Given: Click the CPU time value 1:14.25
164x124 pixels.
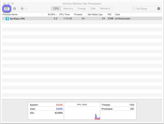Looking at the screenshot, I should [68, 19].
